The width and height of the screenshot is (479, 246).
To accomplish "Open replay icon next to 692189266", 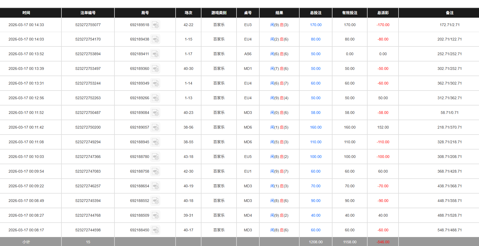I will (155, 98).
